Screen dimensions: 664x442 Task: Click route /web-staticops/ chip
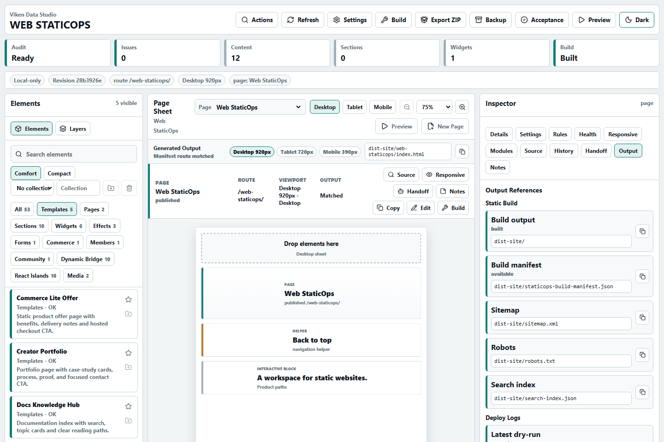[142, 80]
